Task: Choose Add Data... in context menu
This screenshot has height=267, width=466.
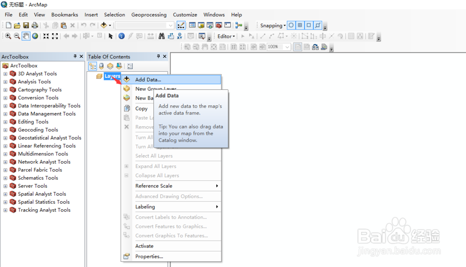Action: [171, 79]
